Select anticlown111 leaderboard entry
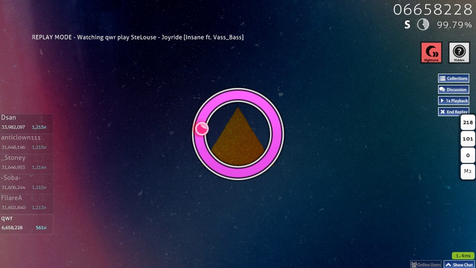 click(x=27, y=144)
